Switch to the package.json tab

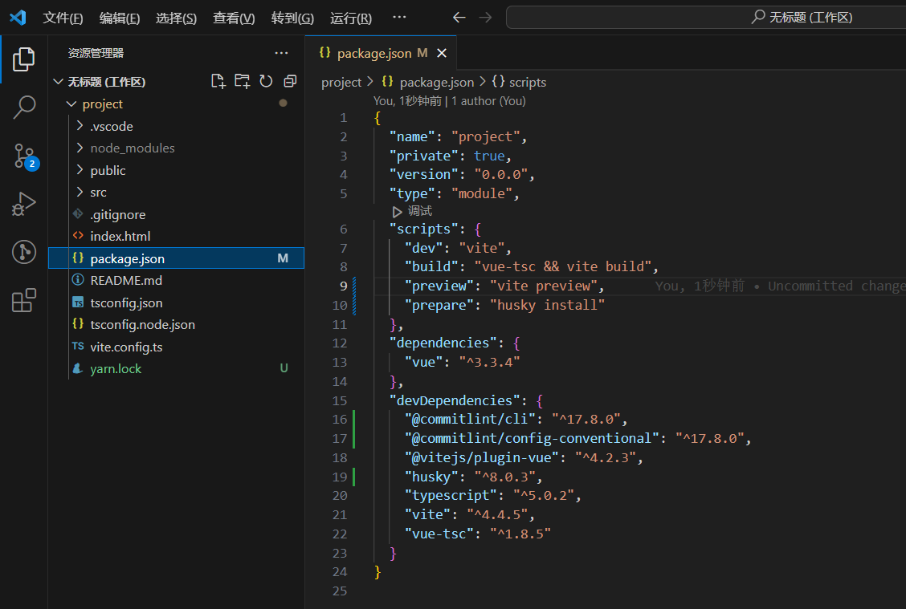381,53
